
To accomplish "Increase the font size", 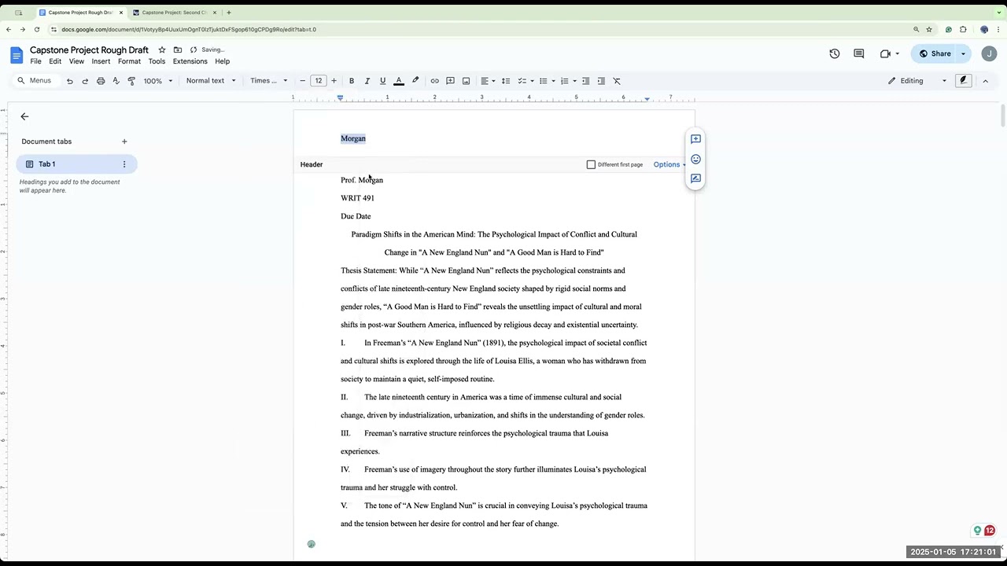I will 334,81.
